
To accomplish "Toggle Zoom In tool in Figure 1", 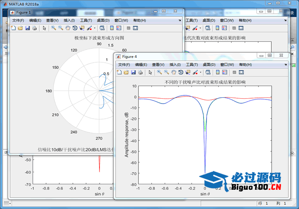I will pyautogui.click(x=54, y=28).
